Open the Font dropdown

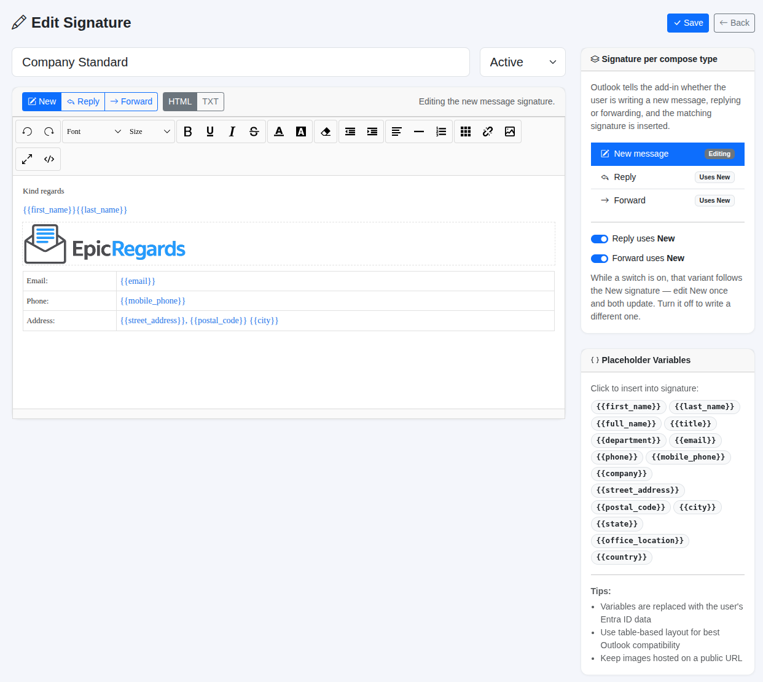(94, 131)
